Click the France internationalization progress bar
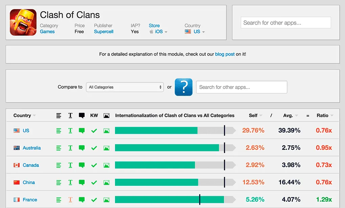 tap(175, 200)
